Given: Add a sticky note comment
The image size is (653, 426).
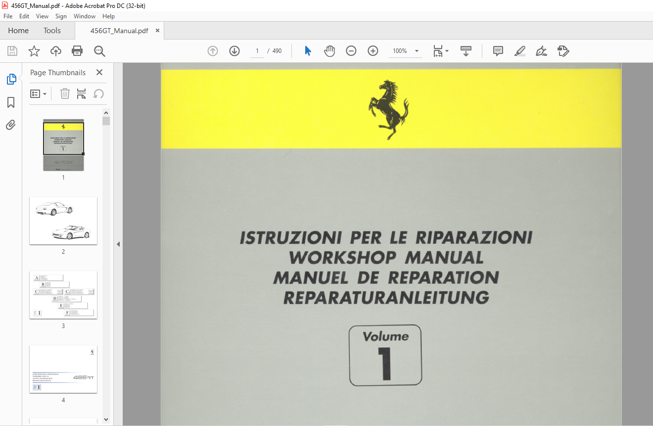Looking at the screenshot, I should (498, 51).
